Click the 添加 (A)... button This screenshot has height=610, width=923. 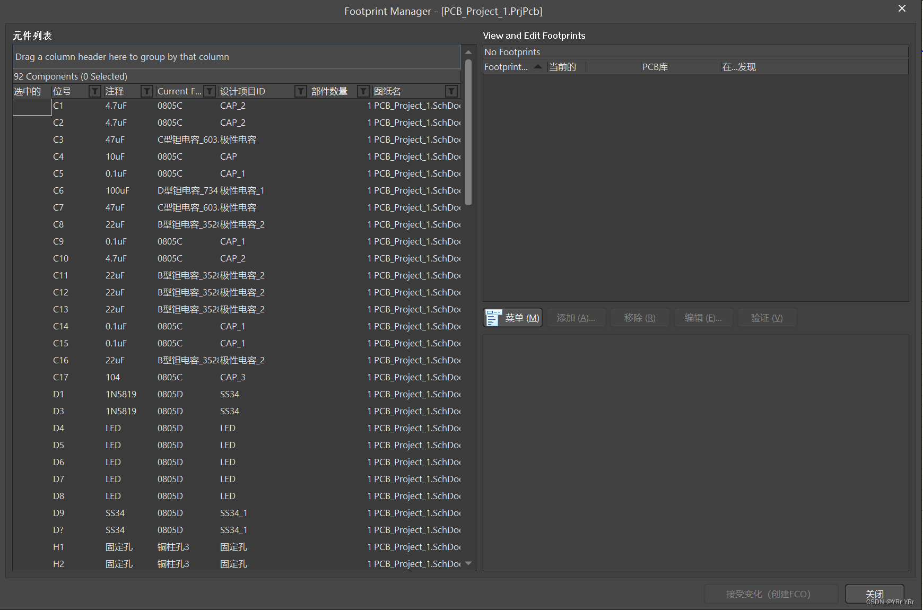point(576,318)
